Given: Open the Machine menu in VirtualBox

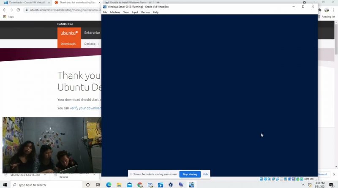Looking at the screenshot, I should click(x=115, y=12).
